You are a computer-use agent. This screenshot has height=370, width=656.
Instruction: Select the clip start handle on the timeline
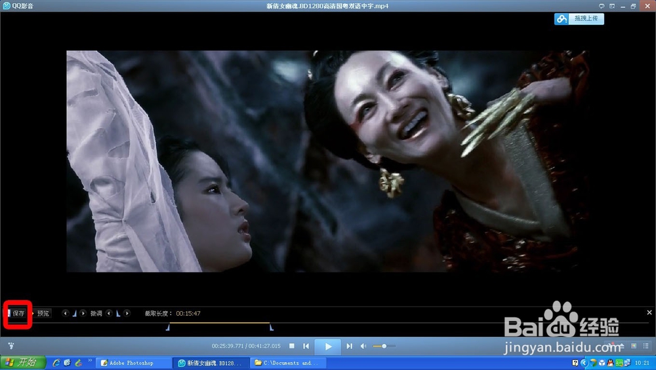click(168, 327)
